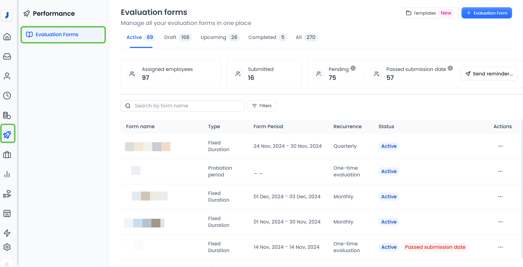Select the Performance rocket sidebar icon
The height and width of the screenshot is (267, 523).
(7, 135)
